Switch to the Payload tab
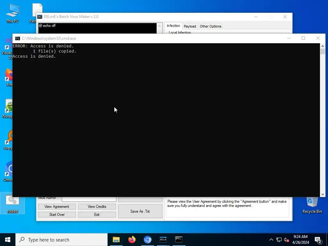The width and height of the screenshot is (328, 246). coord(190,26)
